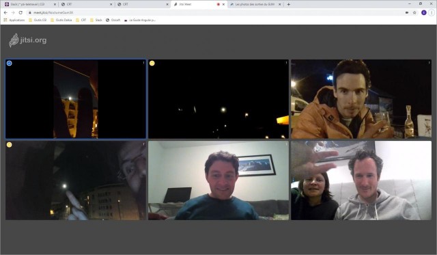Screen dimensions: 437x255
Task: Open the Chrome profile avatar
Action: [x=423, y=12]
